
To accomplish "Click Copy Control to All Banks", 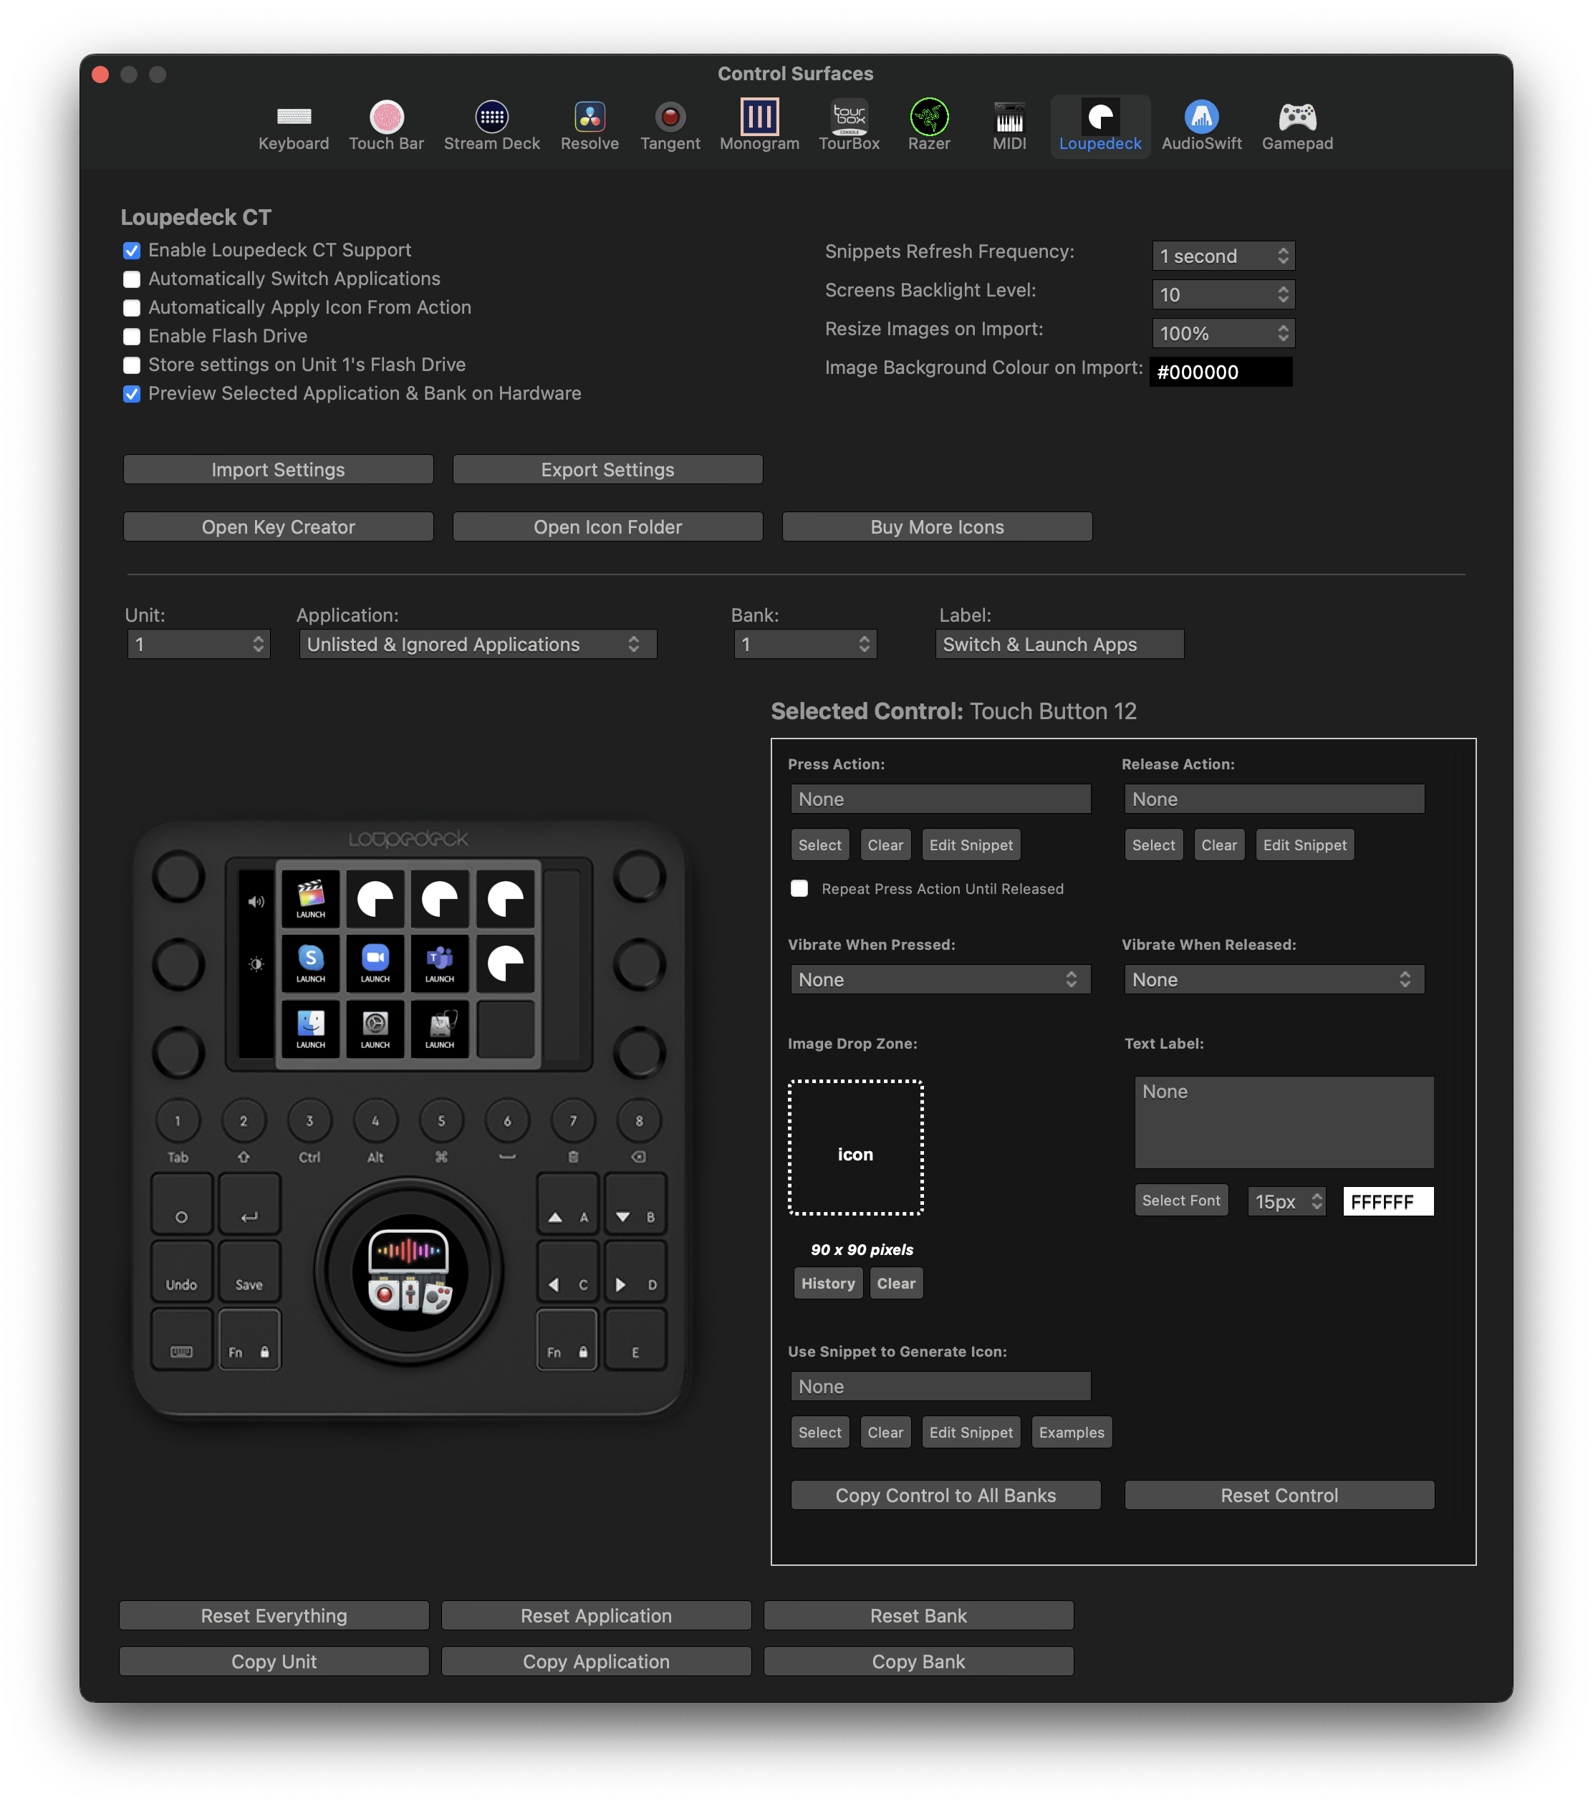I will [945, 1495].
